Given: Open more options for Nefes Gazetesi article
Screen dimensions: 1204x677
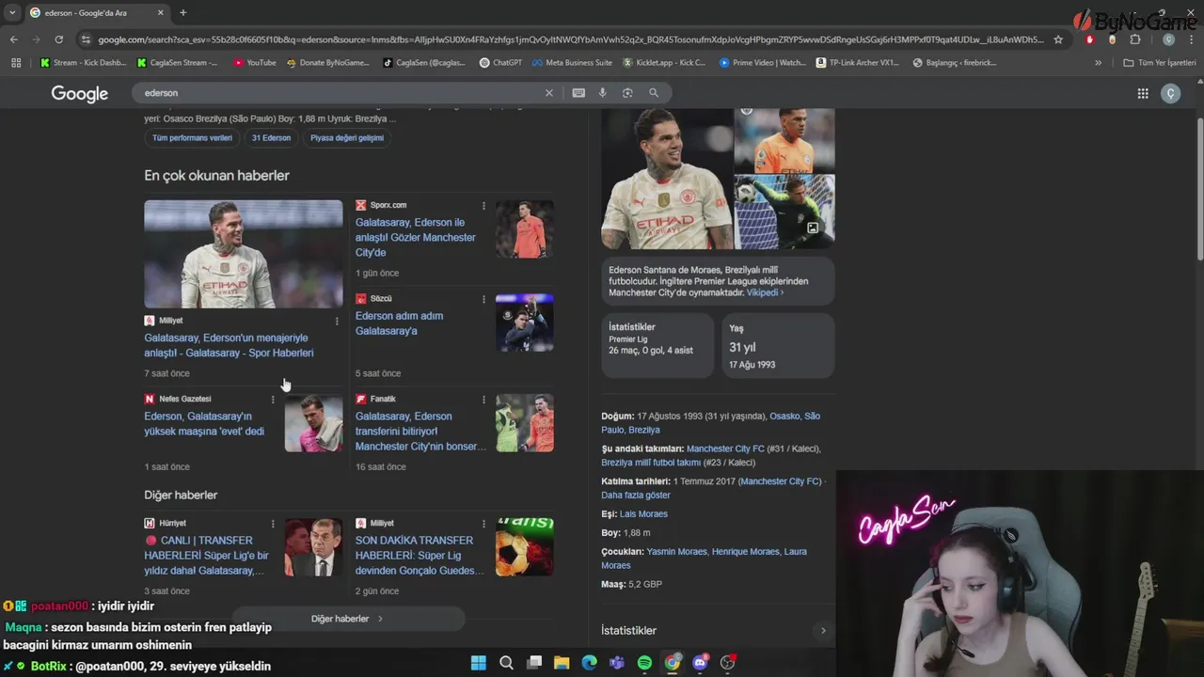Looking at the screenshot, I should 273,400.
